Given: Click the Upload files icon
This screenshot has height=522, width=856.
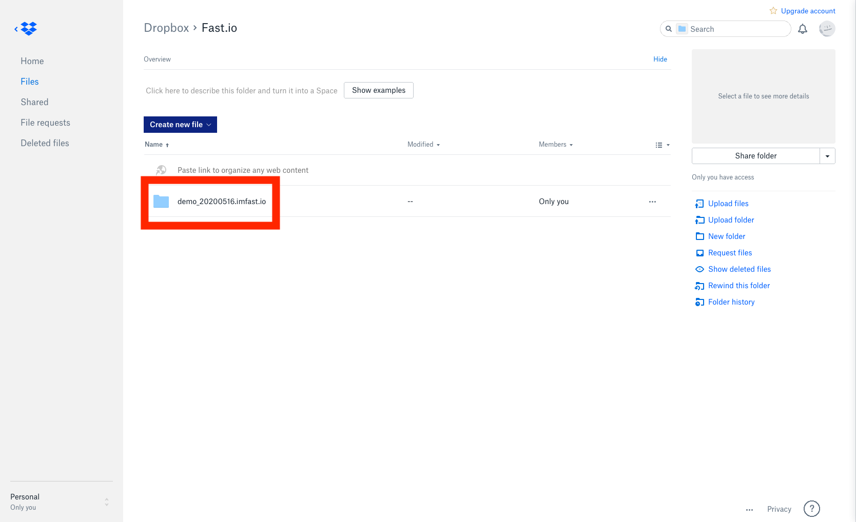Looking at the screenshot, I should (x=699, y=204).
